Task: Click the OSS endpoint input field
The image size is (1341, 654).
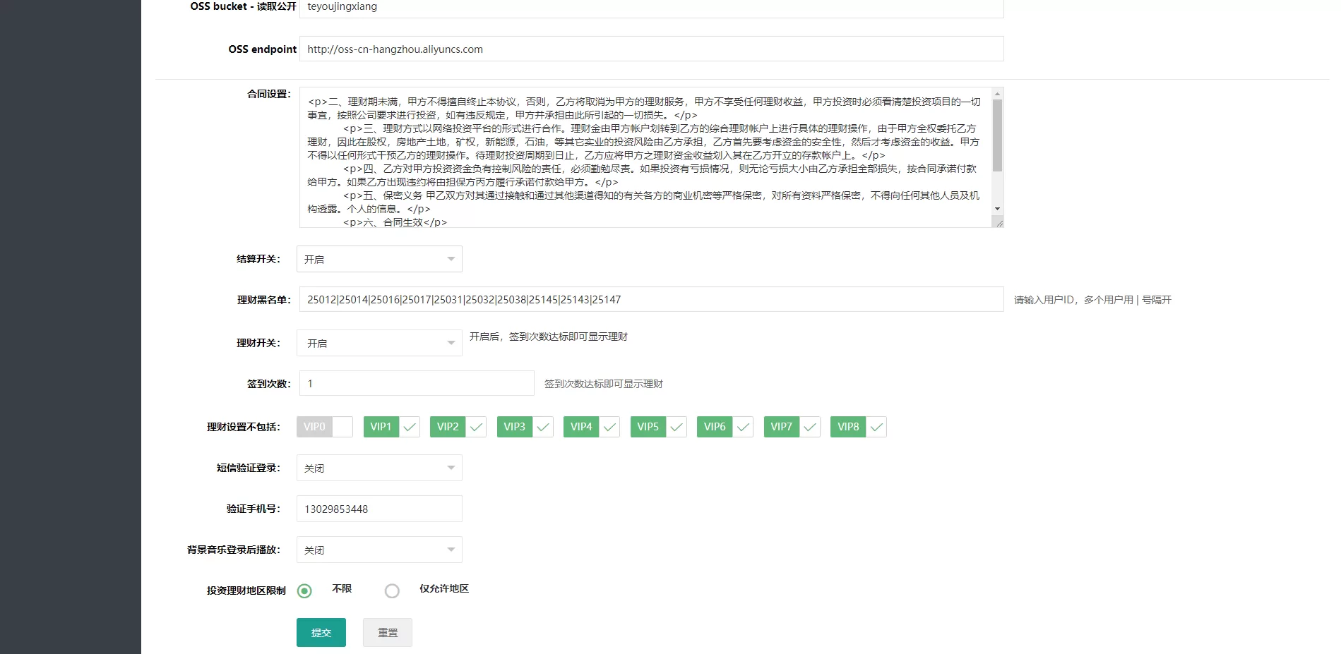Action: point(651,49)
